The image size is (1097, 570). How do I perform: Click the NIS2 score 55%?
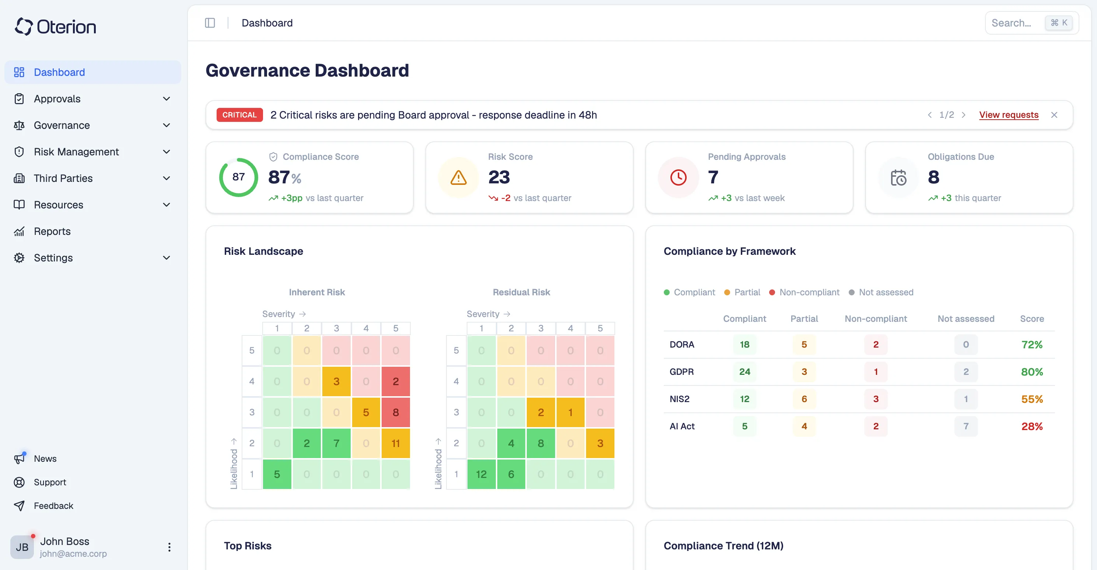1032,399
